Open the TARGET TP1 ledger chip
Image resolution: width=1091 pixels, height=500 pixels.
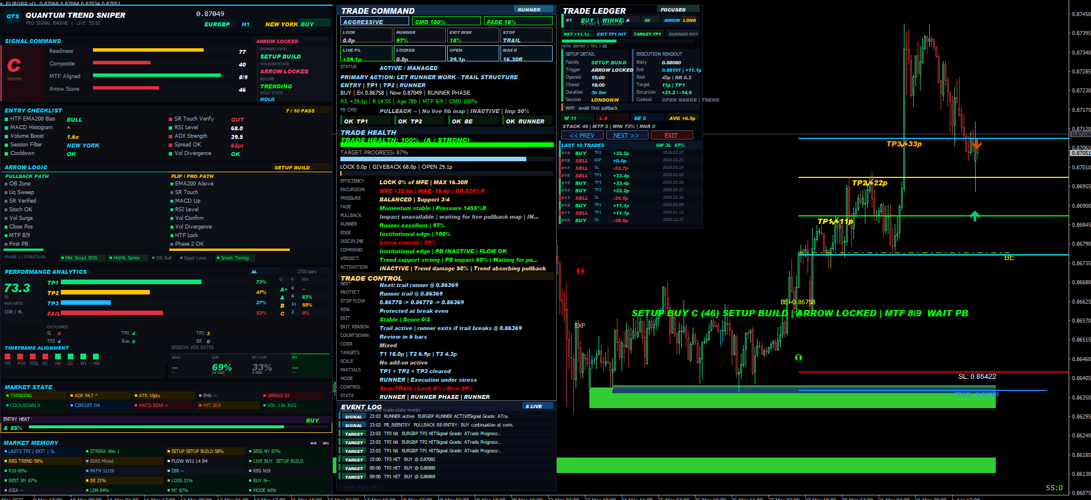(x=647, y=34)
